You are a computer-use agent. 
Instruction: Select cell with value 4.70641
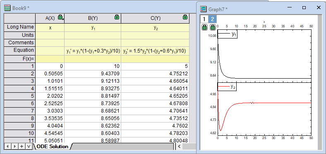coord(155,111)
